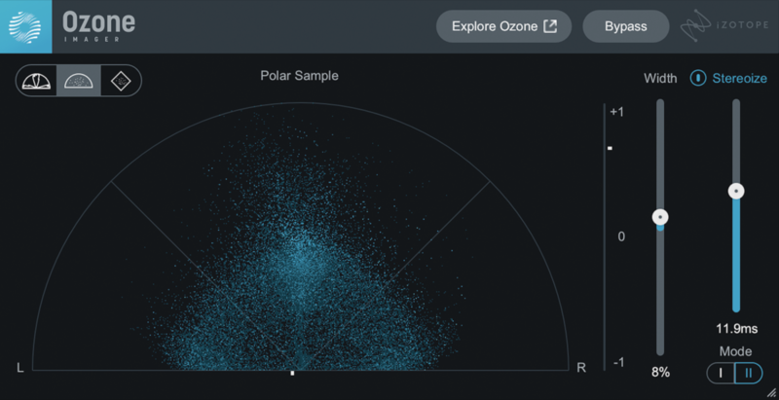
Task: Select Stereoize Mode II
Action: (x=749, y=373)
